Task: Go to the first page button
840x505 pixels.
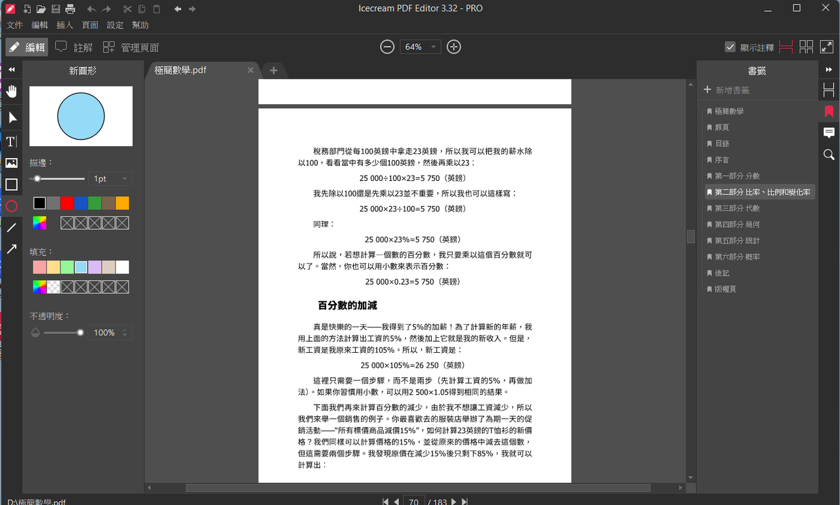Action: pyautogui.click(x=385, y=502)
